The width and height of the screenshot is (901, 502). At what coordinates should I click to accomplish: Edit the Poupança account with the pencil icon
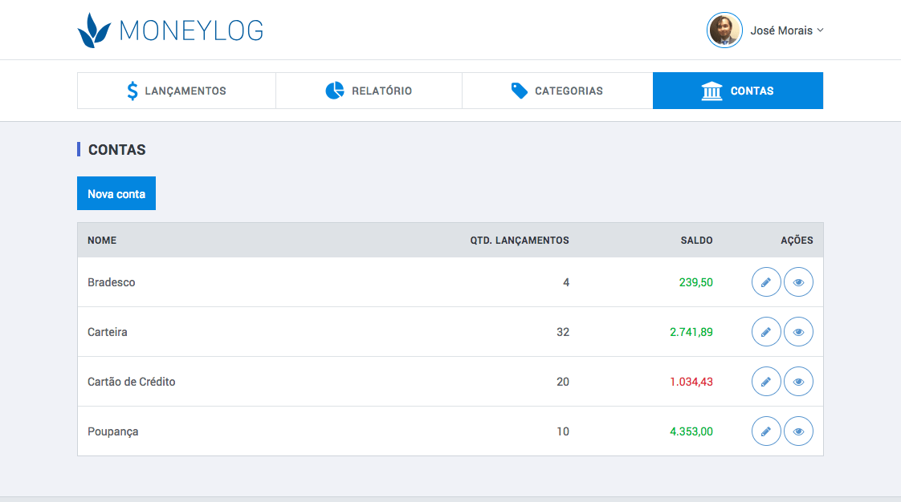point(766,431)
